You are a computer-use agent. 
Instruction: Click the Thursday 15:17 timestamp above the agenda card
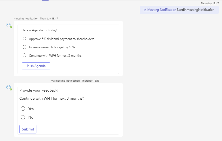coord(49,19)
